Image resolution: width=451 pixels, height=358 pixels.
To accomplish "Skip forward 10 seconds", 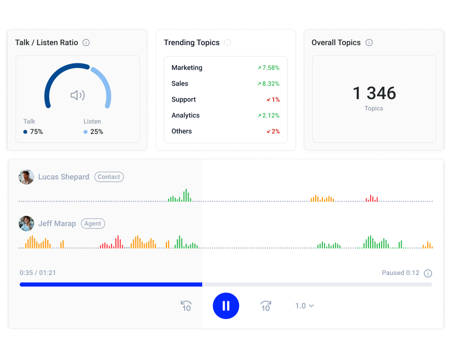I will point(265,306).
